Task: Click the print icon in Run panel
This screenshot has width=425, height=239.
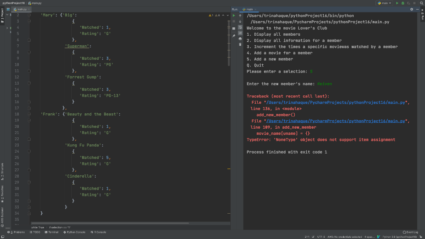Action: (240, 39)
